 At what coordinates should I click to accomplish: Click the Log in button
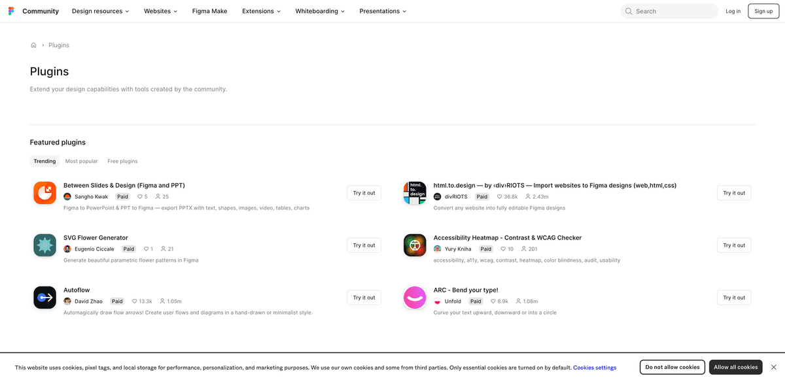pyautogui.click(x=733, y=11)
